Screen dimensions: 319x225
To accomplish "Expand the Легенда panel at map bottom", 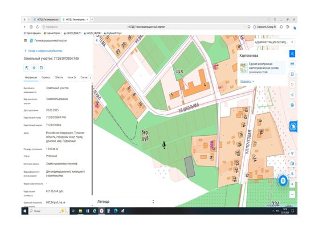I will pyautogui.click(x=126, y=202).
